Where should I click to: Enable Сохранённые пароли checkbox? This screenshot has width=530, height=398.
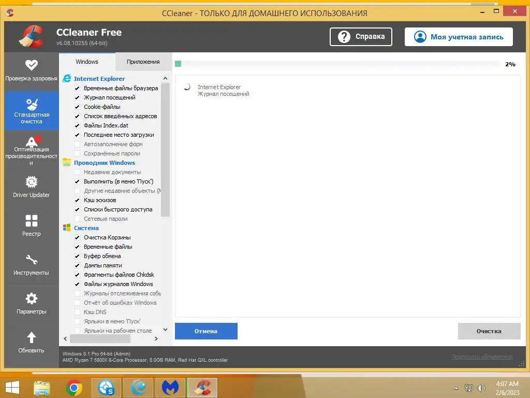(x=77, y=153)
